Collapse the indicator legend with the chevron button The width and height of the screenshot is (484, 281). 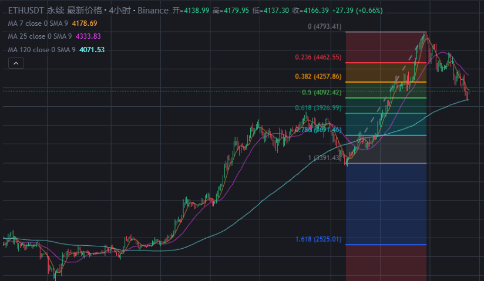click(16, 63)
